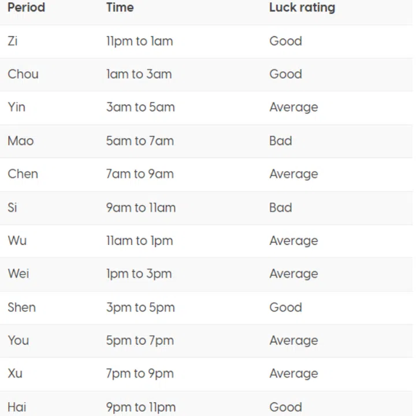Click the Time column header
416x416 pixels.
pos(120,8)
